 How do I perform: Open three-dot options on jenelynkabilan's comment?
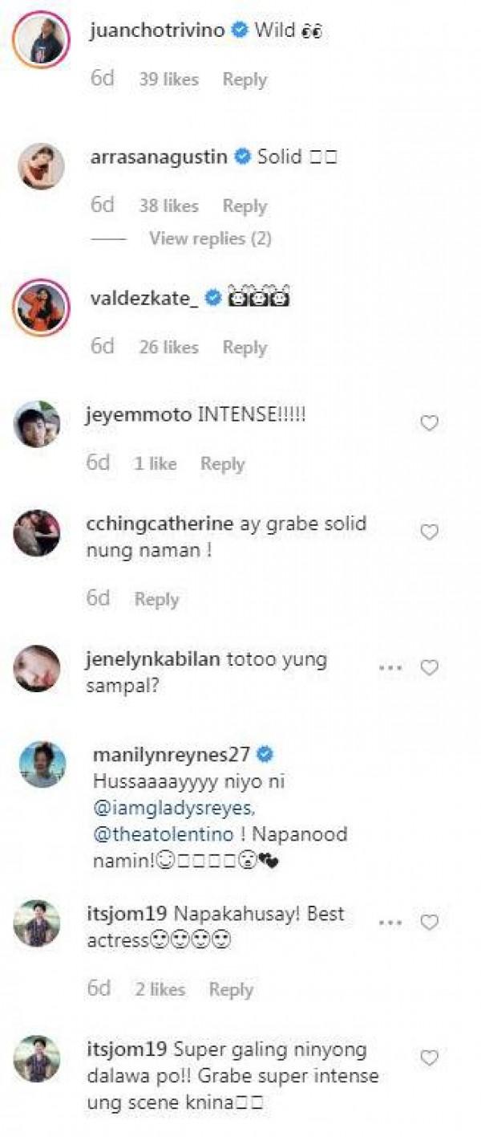(x=391, y=667)
